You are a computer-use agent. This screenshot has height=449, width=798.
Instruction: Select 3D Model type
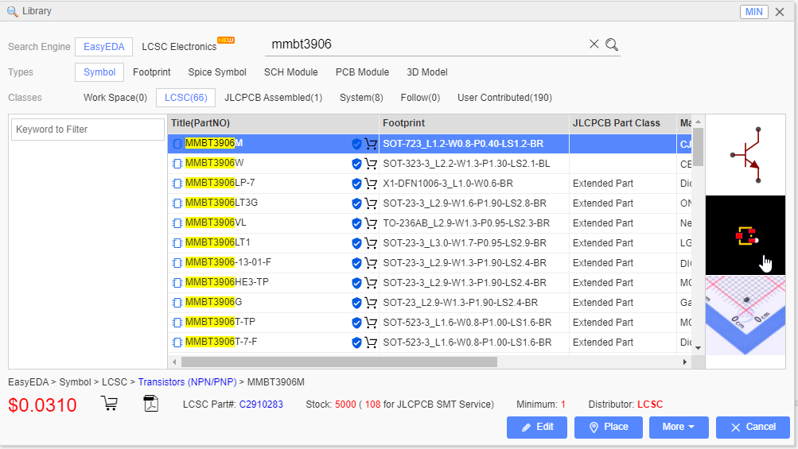[x=427, y=72]
